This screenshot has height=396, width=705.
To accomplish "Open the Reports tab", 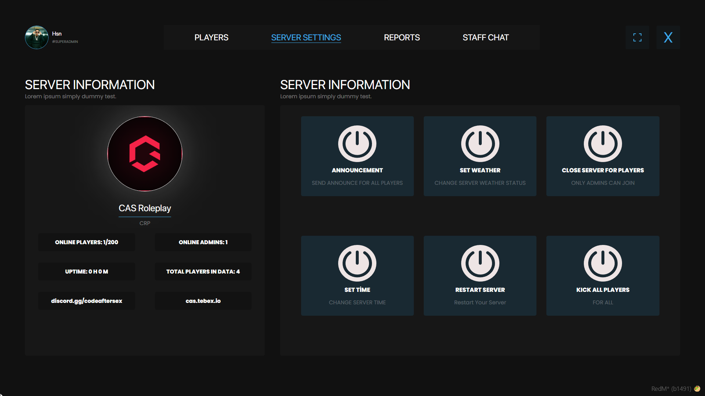I will [x=402, y=37].
